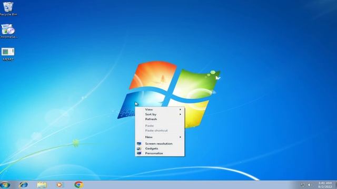Open Windows Explorer folder in taskbar

click(42, 185)
